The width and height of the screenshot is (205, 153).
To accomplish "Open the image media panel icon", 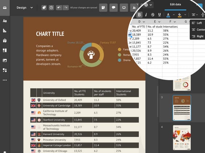I will [5, 60].
